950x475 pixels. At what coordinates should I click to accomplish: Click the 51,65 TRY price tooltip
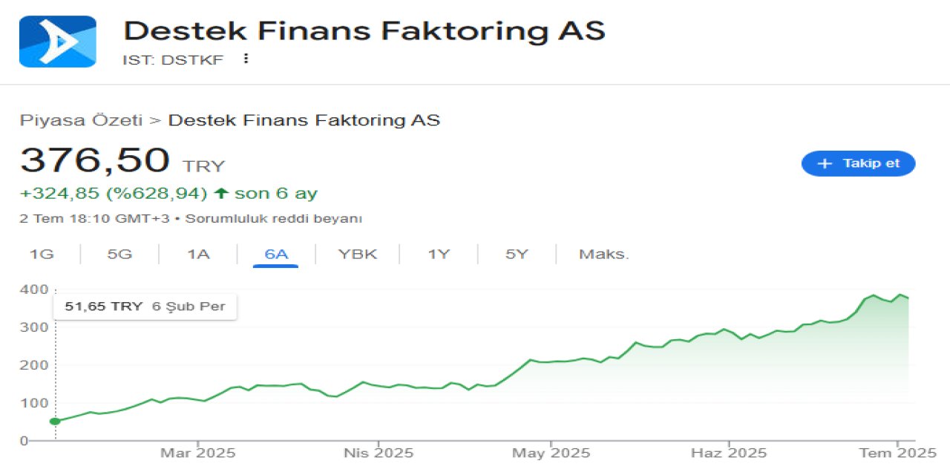coord(145,306)
